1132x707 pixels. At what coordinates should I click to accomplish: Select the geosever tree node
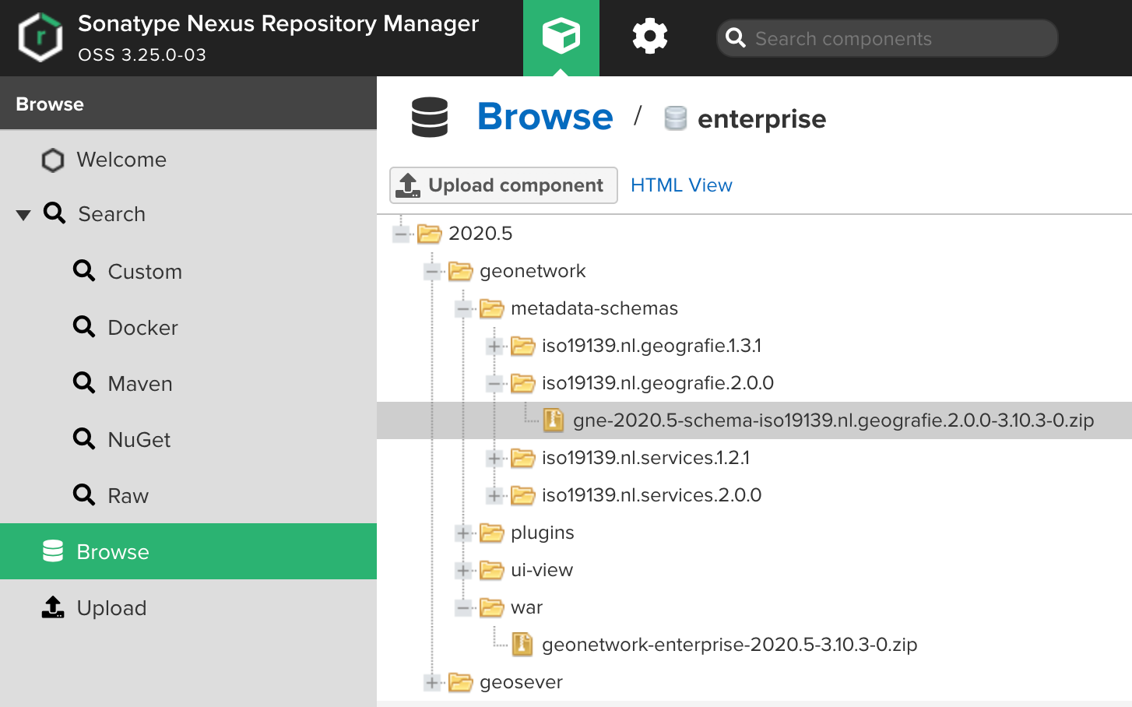coord(521,682)
